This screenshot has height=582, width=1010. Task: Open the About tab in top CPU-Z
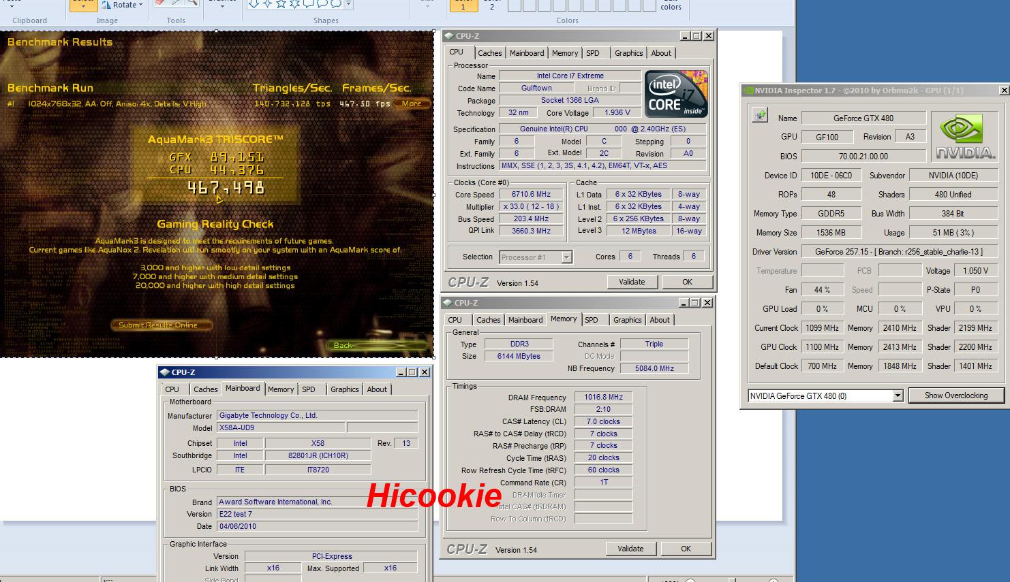[x=661, y=53]
